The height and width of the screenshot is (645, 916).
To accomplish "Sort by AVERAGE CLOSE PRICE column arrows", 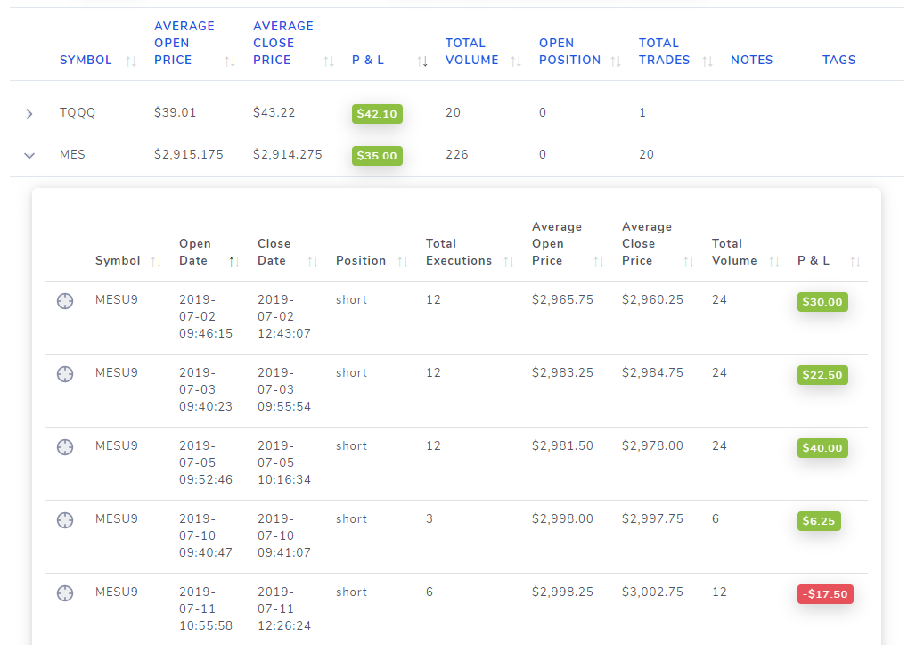I will coord(329,61).
